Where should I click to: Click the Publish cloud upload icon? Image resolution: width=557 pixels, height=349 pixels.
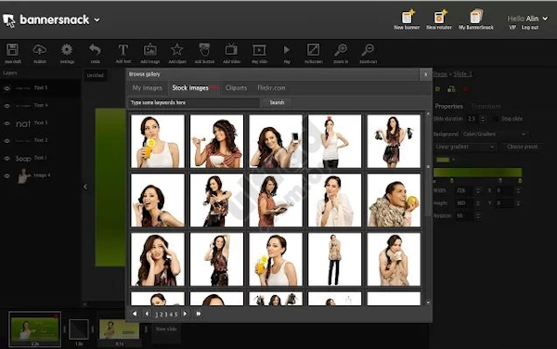pyautogui.click(x=40, y=50)
